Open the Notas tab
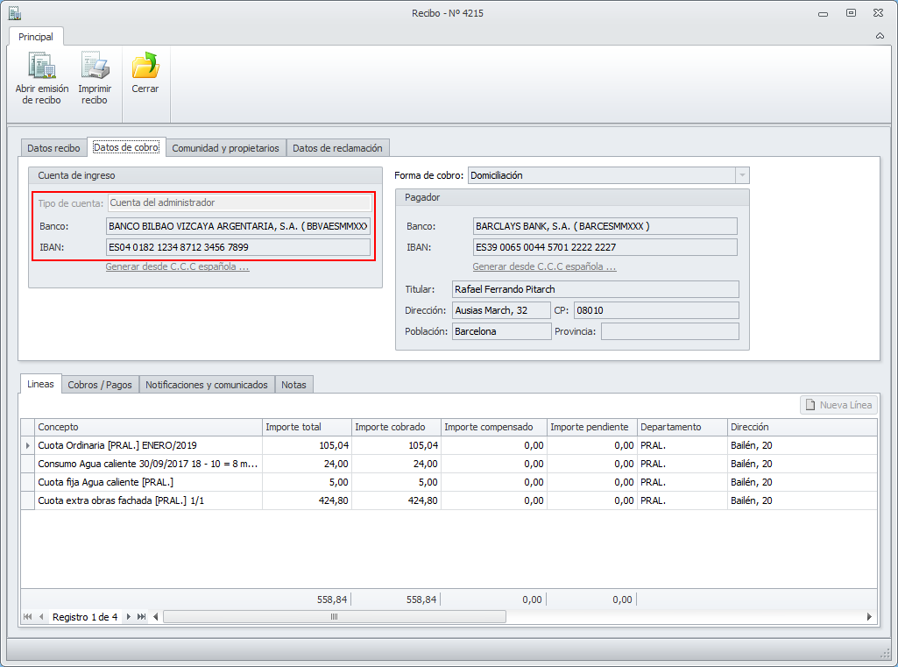This screenshot has width=898, height=667. pyautogui.click(x=293, y=385)
